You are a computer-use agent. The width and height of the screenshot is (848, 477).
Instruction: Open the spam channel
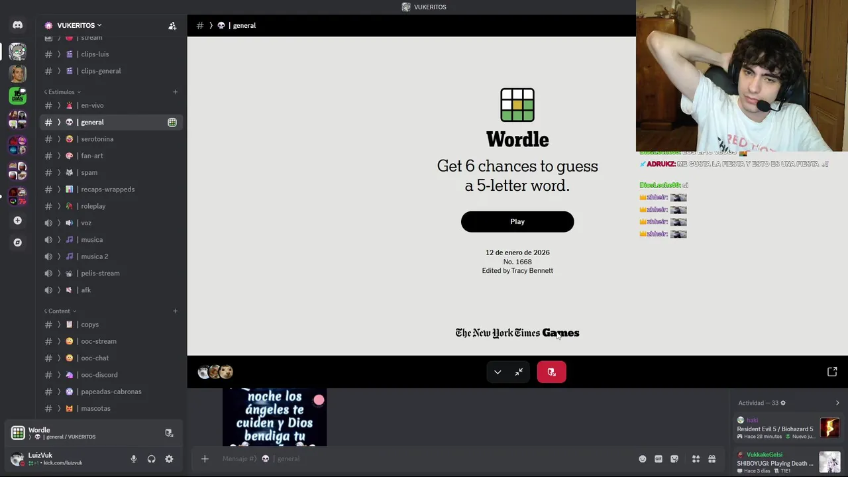110,173
